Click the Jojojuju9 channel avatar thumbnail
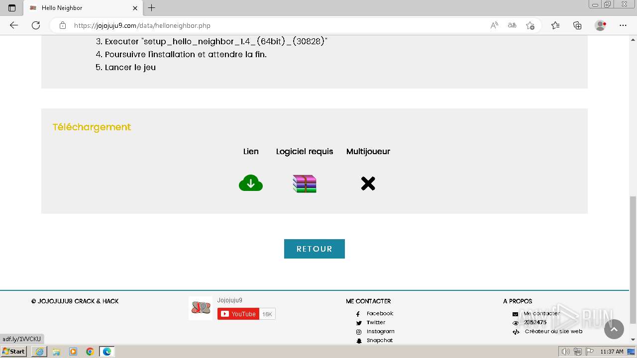Image resolution: width=637 pixels, height=358 pixels. coord(201,308)
